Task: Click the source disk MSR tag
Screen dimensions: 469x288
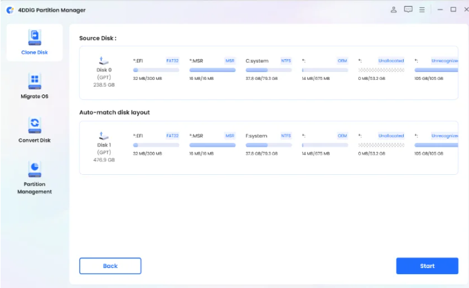Action: pos(230,61)
